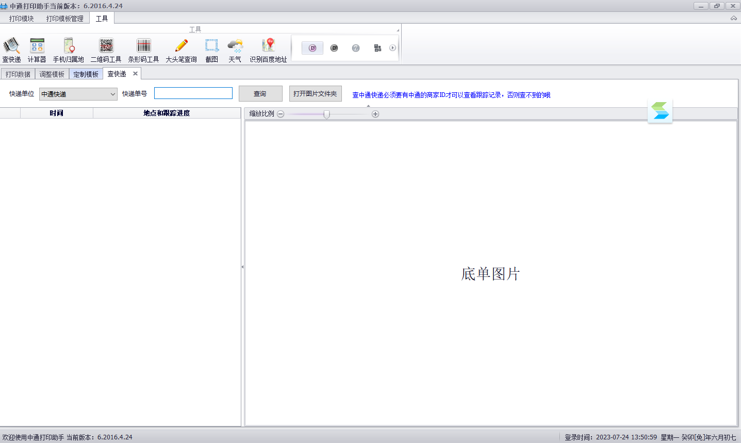Viewport: 741px width, 443px height.
Task: Check the 天气 weather tool
Action: (x=235, y=50)
